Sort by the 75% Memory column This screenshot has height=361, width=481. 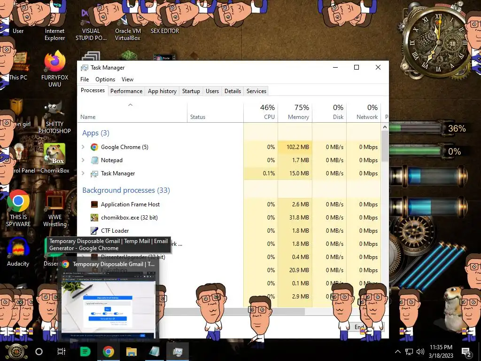click(x=295, y=112)
